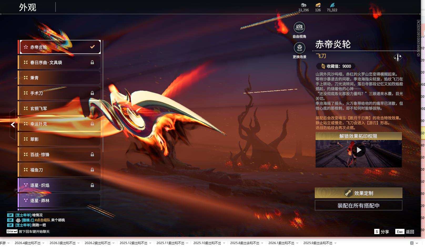Click the S key share icon
425x247 pixels.
point(377,231)
